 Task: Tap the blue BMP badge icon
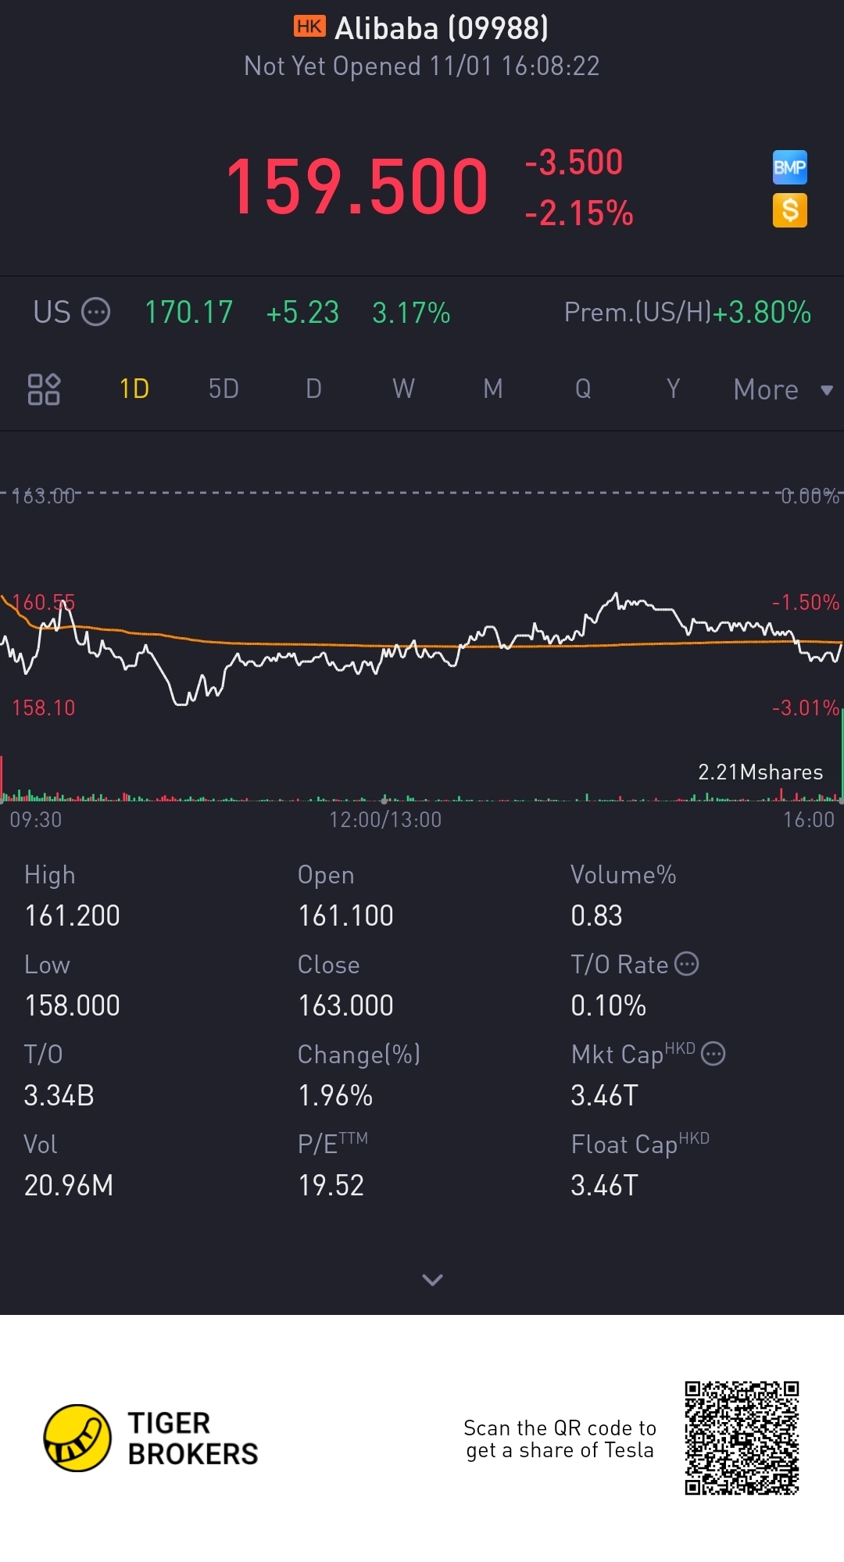pos(789,167)
